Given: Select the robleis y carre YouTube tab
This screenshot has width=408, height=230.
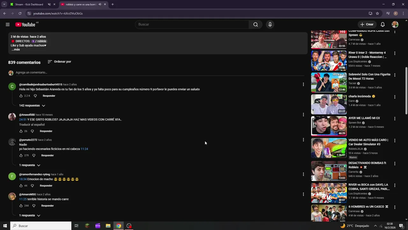Looking at the screenshot, I should pos(81,4).
